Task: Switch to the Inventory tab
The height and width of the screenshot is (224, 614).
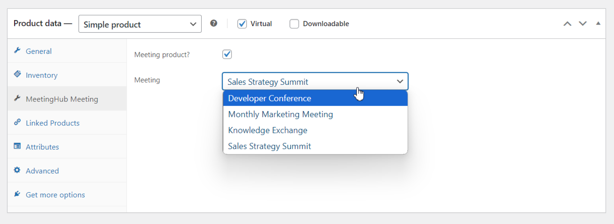Action: tap(67, 75)
